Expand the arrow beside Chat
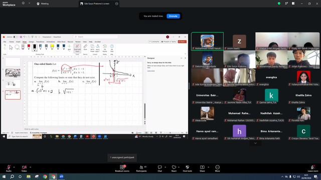This screenshot has height=180, width=321. (x=165, y=167)
